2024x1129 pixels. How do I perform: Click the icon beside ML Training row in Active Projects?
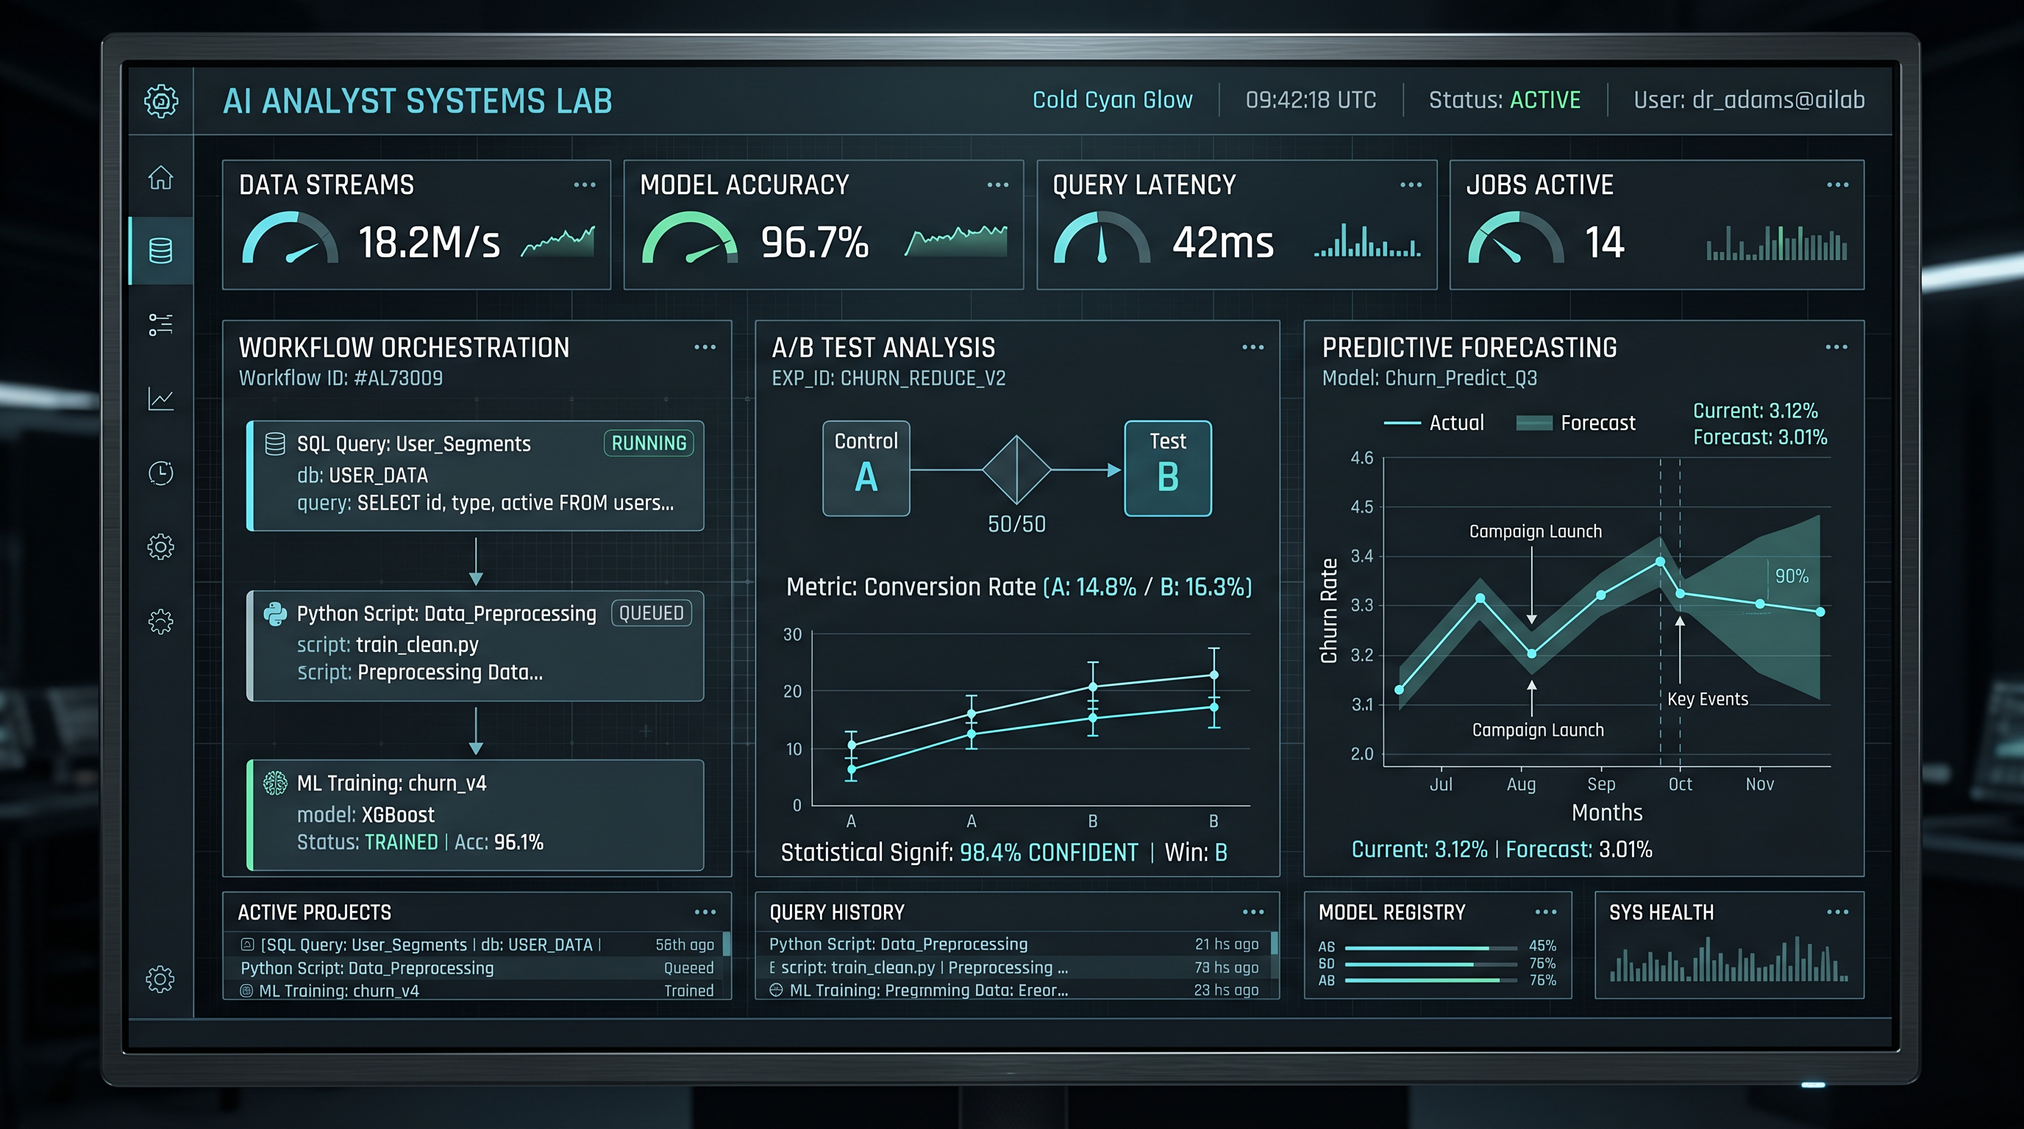pyautogui.click(x=246, y=991)
